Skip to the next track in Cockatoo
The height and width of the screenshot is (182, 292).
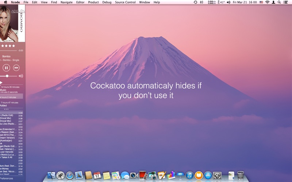coord(16,68)
